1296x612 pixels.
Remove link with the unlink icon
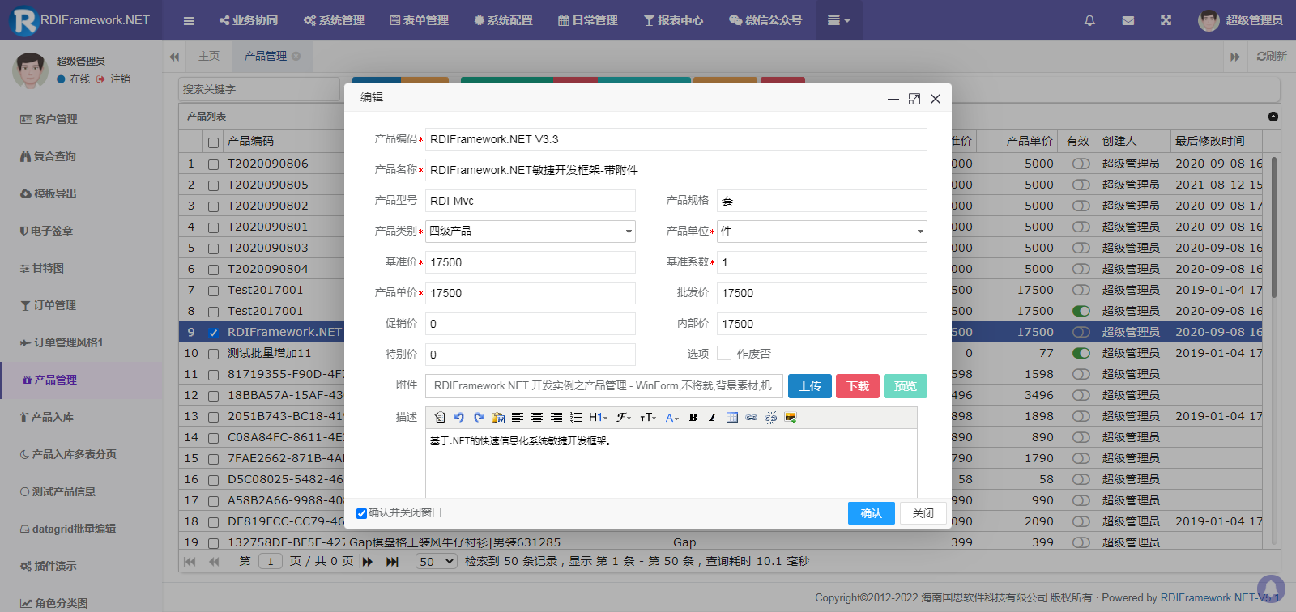(771, 418)
